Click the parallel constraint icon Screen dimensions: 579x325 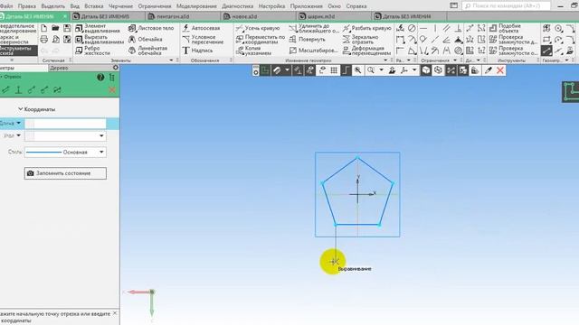[x=446, y=28]
